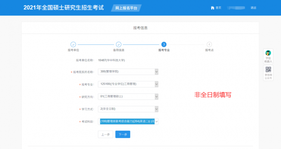The width and height of the screenshot is (281, 149).
Task: Click the 10487(华中科技大学) text
Action: pos(112,60)
